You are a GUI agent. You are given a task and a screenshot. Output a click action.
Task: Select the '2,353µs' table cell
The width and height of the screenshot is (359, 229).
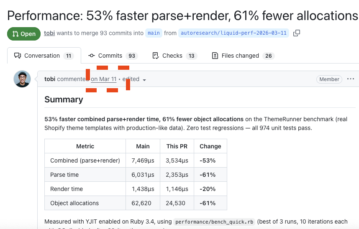pyautogui.click(x=177, y=175)
